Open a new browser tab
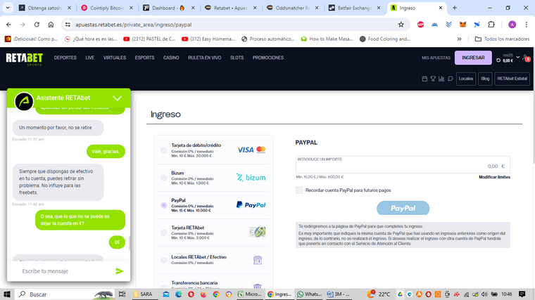535x300 pixels. 455,8
